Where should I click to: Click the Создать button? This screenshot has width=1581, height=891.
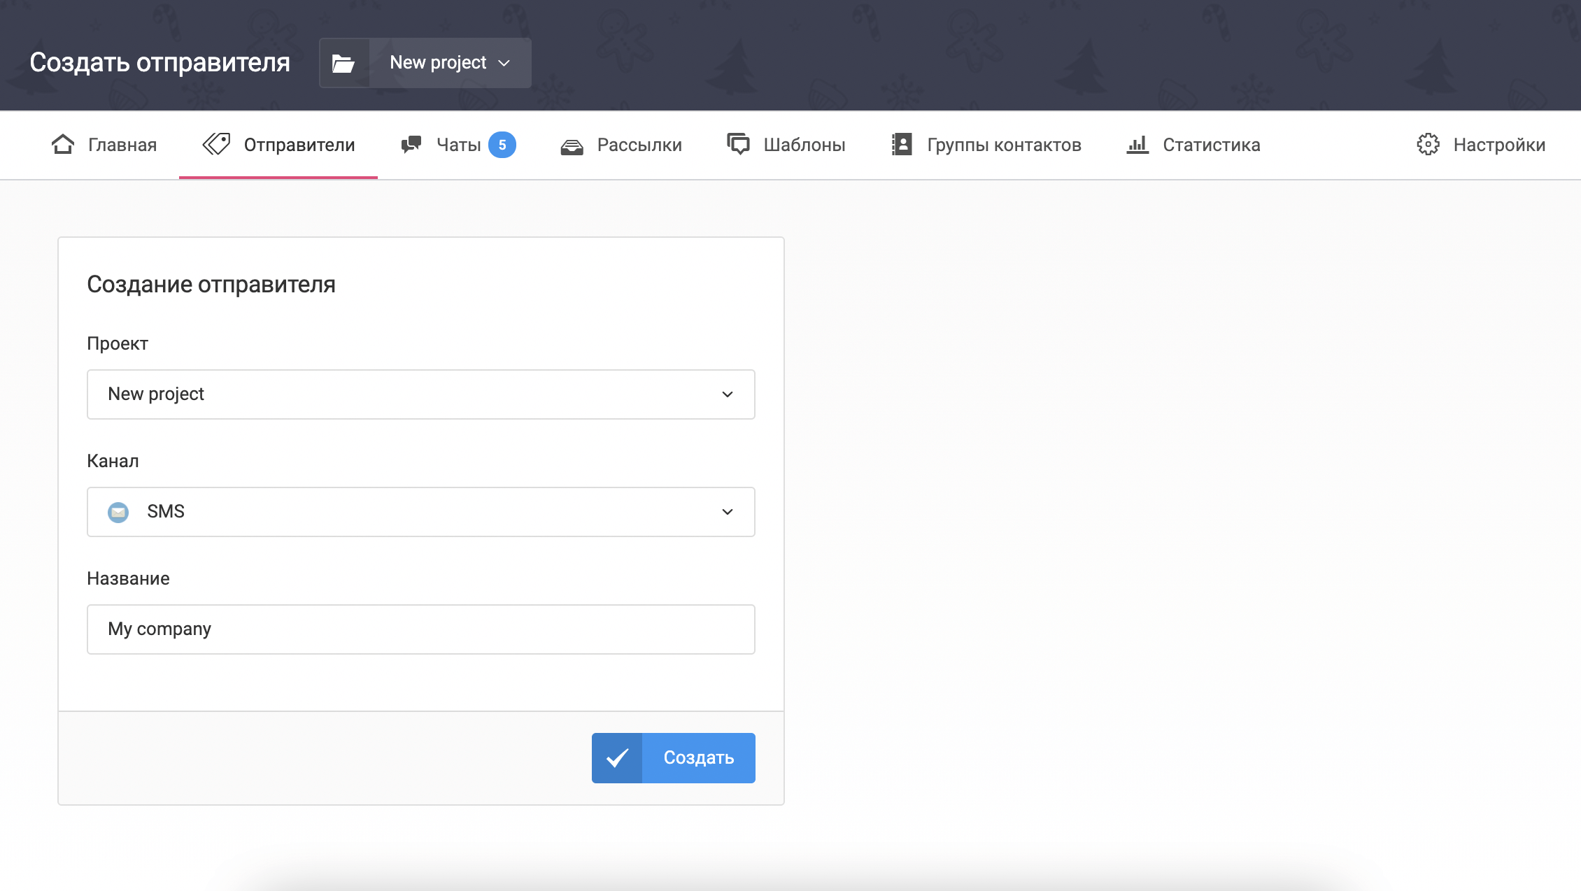pos(674,758)
